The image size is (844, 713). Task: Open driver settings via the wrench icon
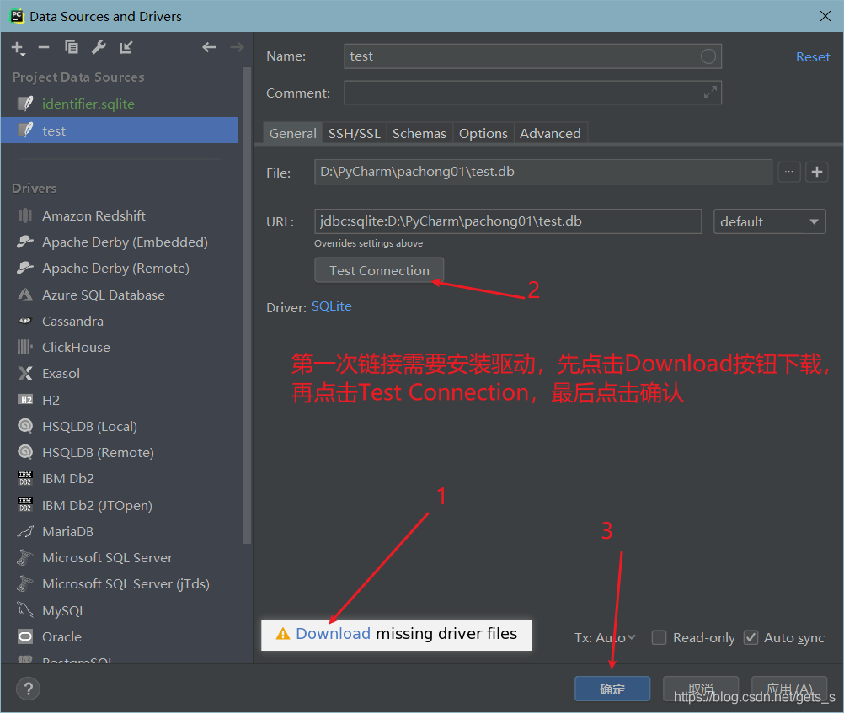click(x=99, y=47)
